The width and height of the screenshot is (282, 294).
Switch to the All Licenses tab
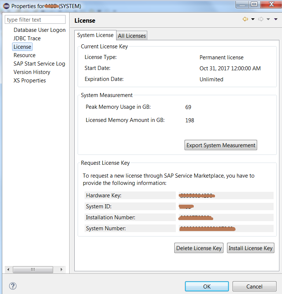click(x=132, y=36)
